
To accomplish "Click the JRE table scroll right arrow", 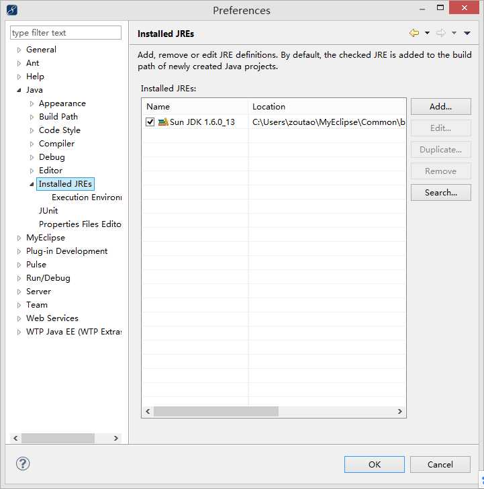I will [400, 411].
